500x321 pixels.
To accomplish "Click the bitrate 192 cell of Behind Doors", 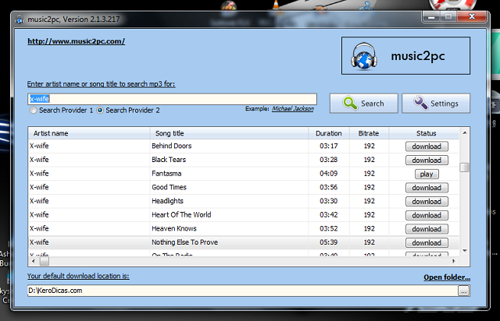I will [370, 146].
